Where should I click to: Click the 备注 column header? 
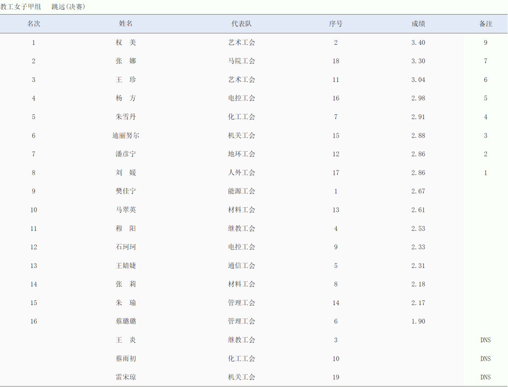tap(485, 24)
